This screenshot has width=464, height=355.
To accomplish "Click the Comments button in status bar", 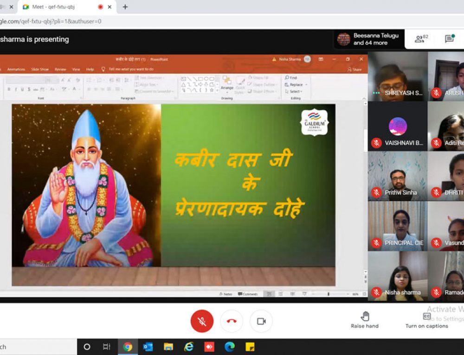I will pos(248,294).
